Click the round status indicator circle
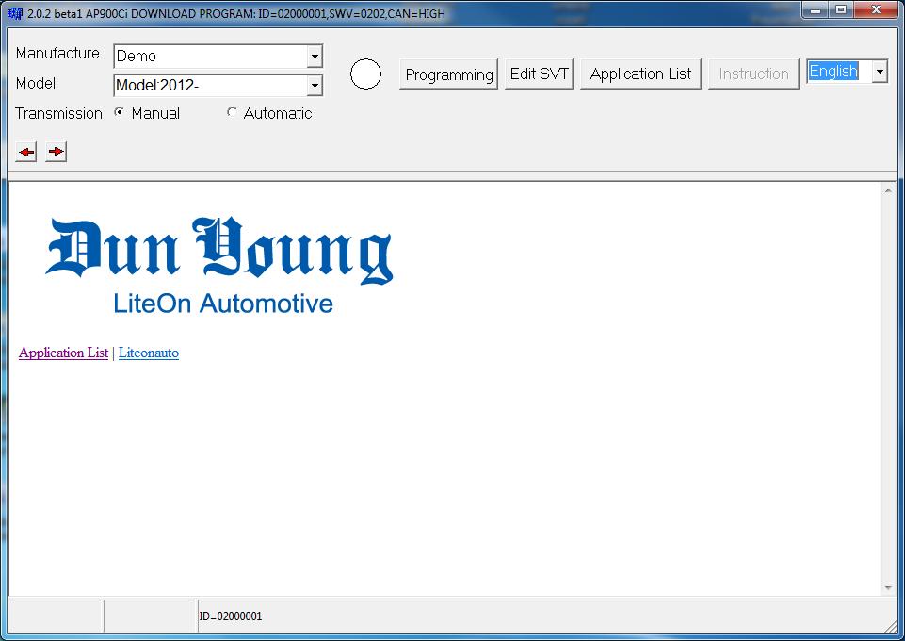Viewport: 905px width, 641px height. click(365, 74)
